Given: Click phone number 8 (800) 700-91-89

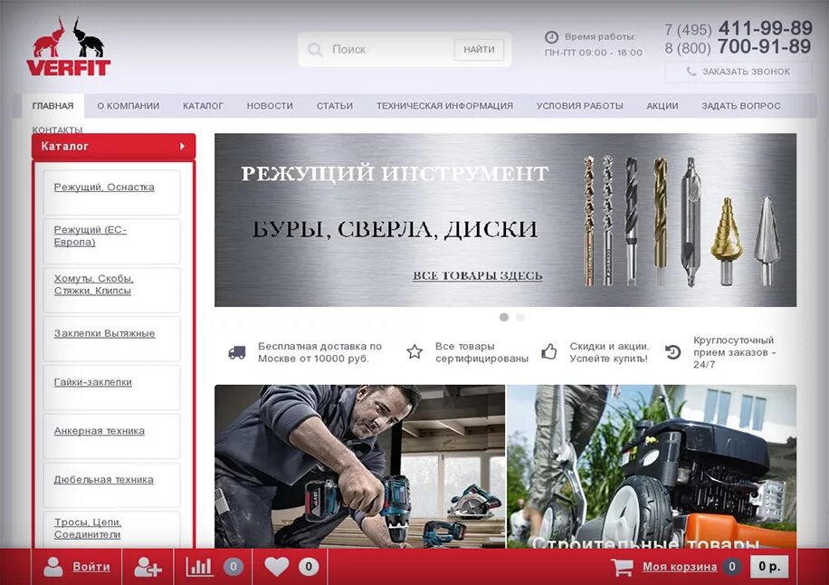Looking at the screenshot, I should coord(738,47).
